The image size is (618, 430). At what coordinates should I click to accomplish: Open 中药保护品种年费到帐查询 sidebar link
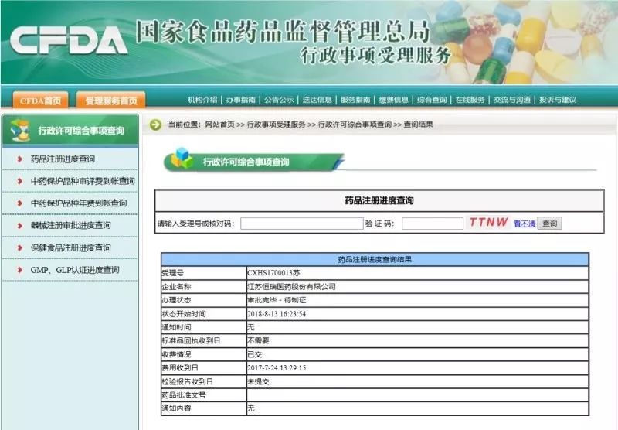tap(79, 203)
